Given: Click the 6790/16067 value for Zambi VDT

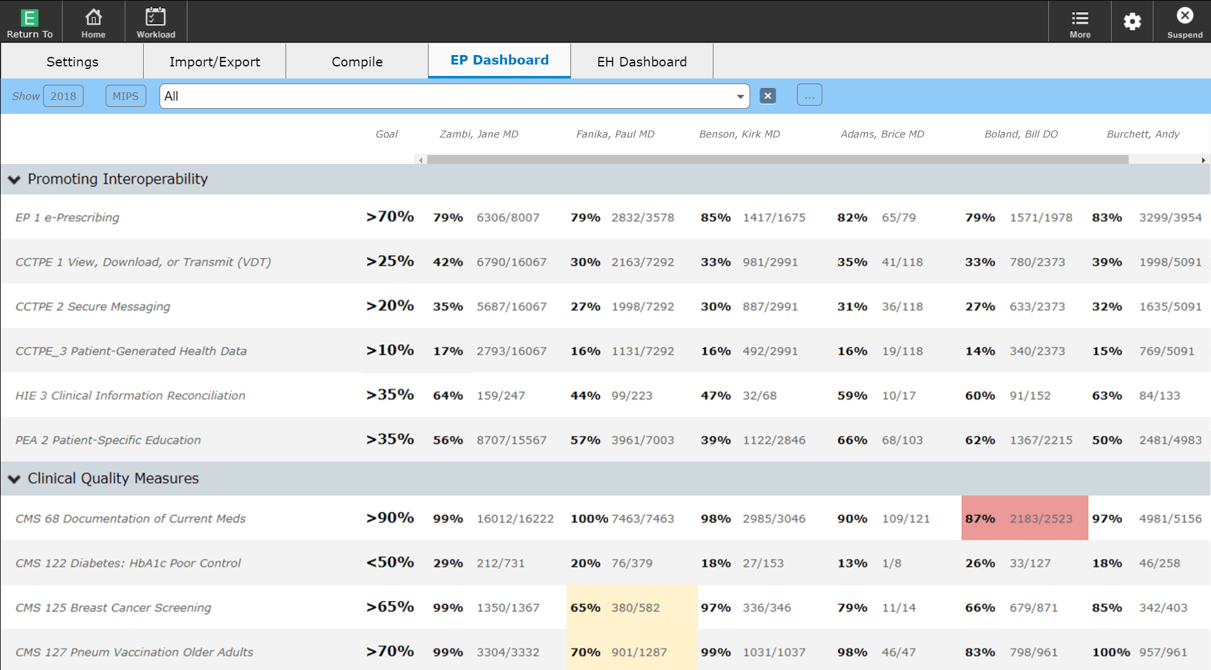Looking at the screenshot, I should pyautogui.click(x=511, y=262).
